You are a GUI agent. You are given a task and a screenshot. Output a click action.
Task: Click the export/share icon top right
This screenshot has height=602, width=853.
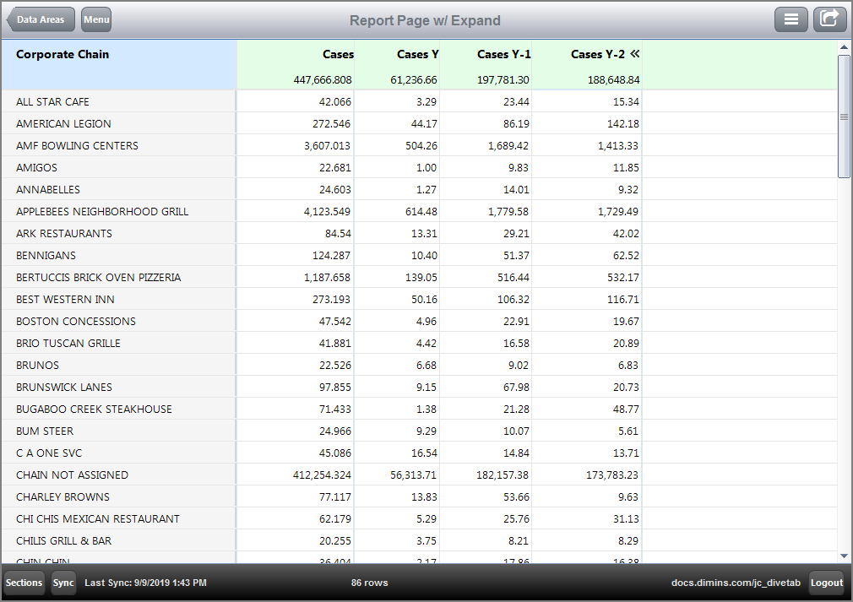[829, 19]
